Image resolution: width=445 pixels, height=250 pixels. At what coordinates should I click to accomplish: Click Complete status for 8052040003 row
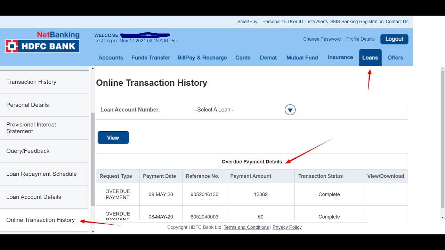tap(329, 217)
